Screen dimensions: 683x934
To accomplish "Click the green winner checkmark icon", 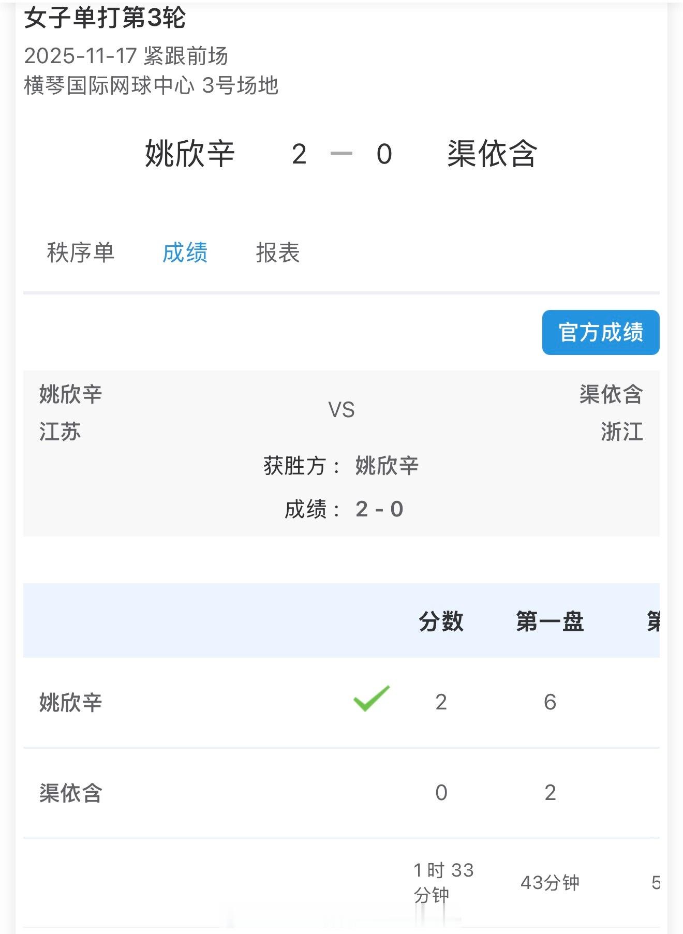I will 372,699.
